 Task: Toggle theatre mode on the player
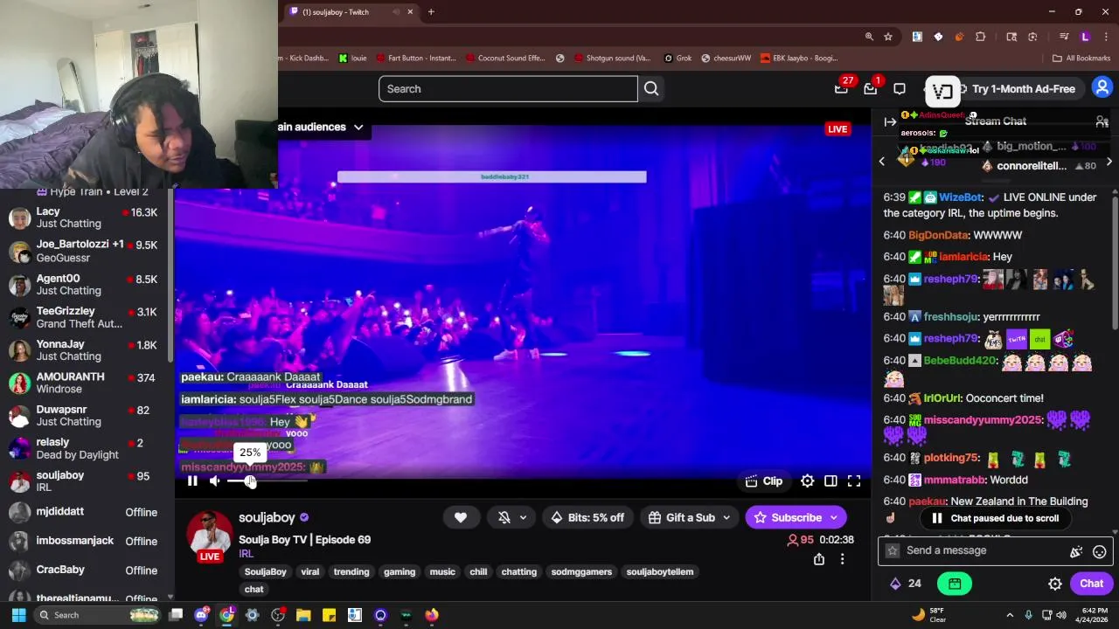(x=831, y=480)
